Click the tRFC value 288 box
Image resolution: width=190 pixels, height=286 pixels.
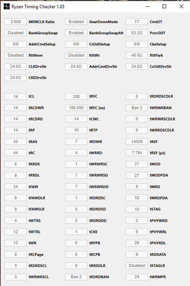[76, 96]
